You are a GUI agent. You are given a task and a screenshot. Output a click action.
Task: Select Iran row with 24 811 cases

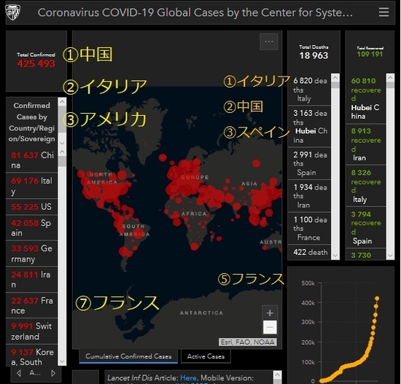click(x=31, y=279)
